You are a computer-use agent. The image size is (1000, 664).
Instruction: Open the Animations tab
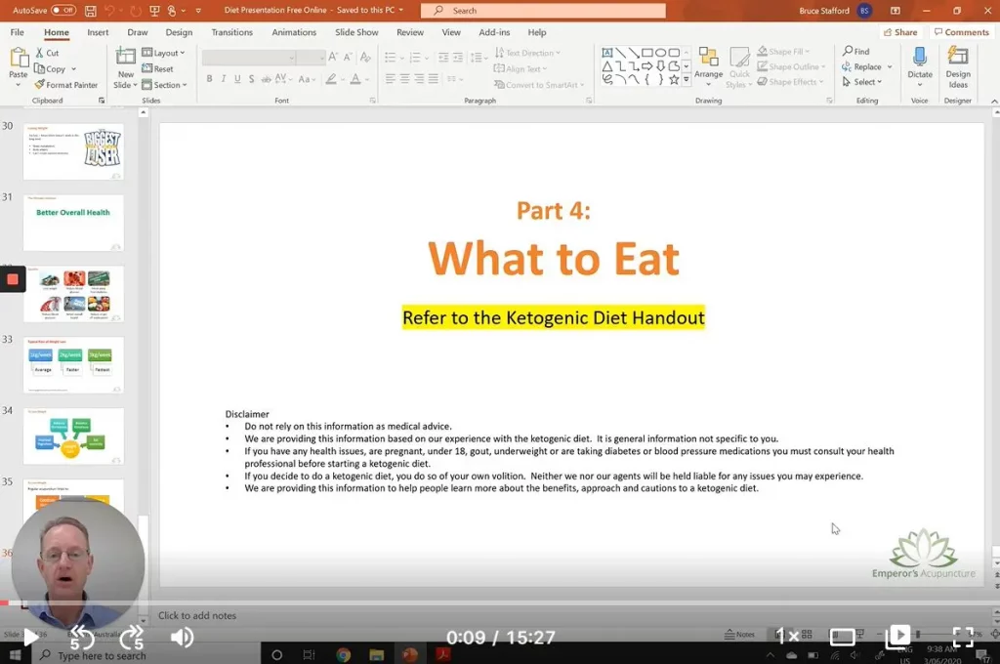click(294, 32)
